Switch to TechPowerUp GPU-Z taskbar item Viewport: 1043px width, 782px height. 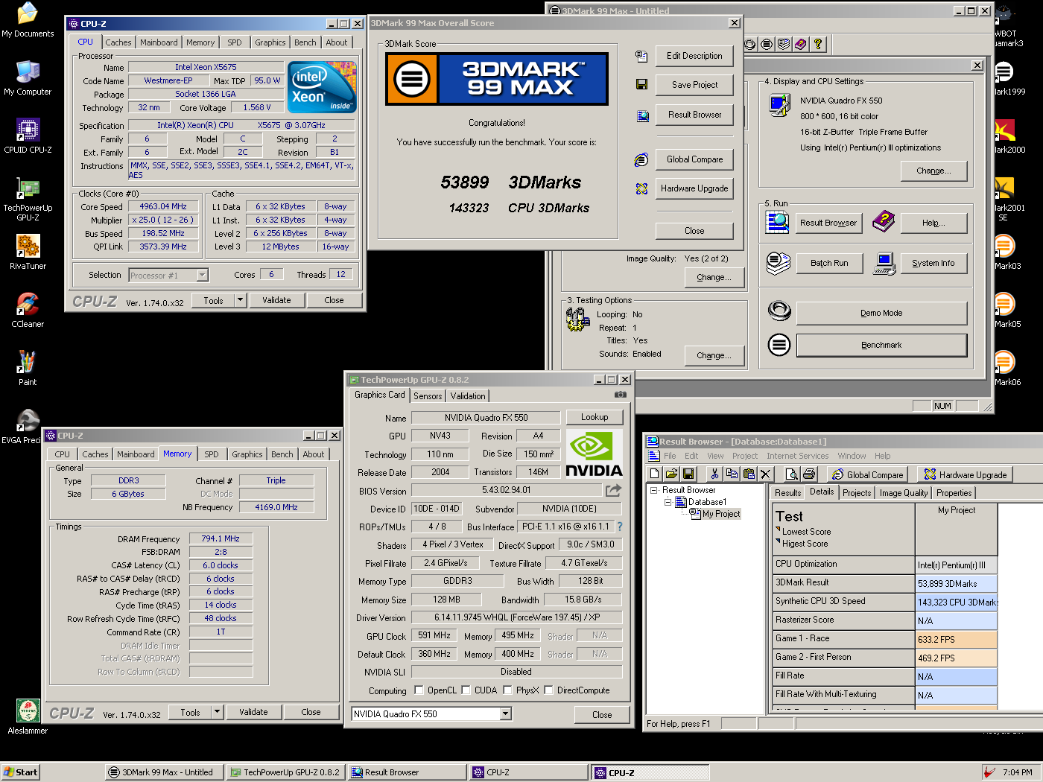tap(286, 772)
